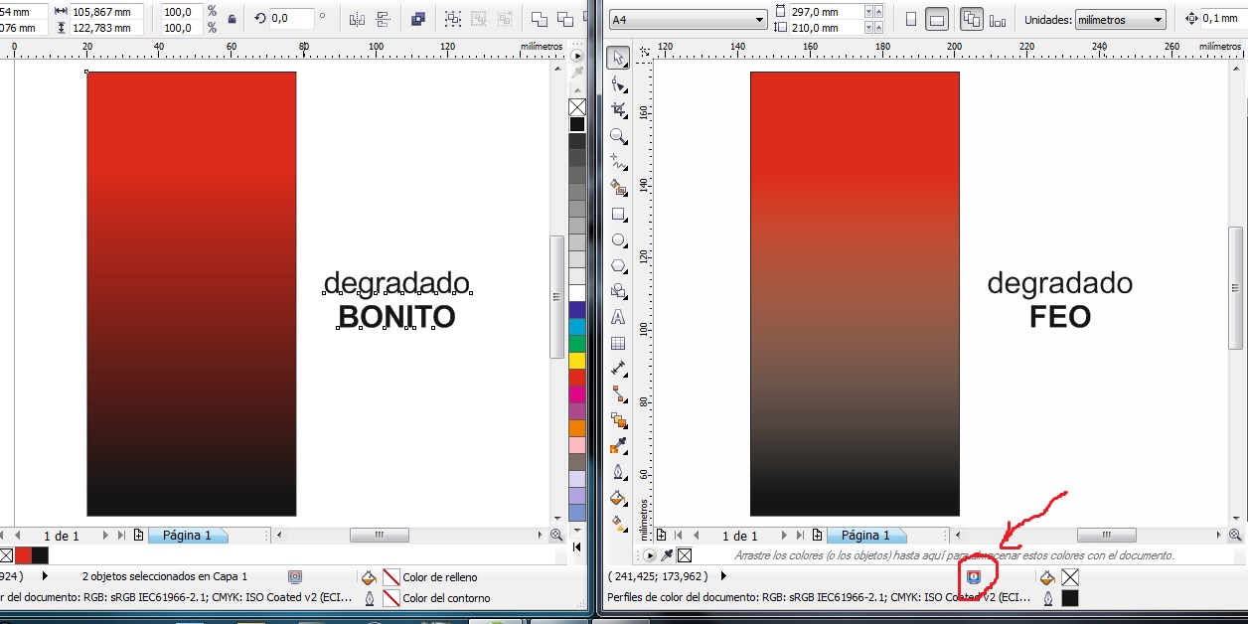This screenshot has width=1248, height=624.
Task: Click the Color del contorno label
Action: (446, 598)
